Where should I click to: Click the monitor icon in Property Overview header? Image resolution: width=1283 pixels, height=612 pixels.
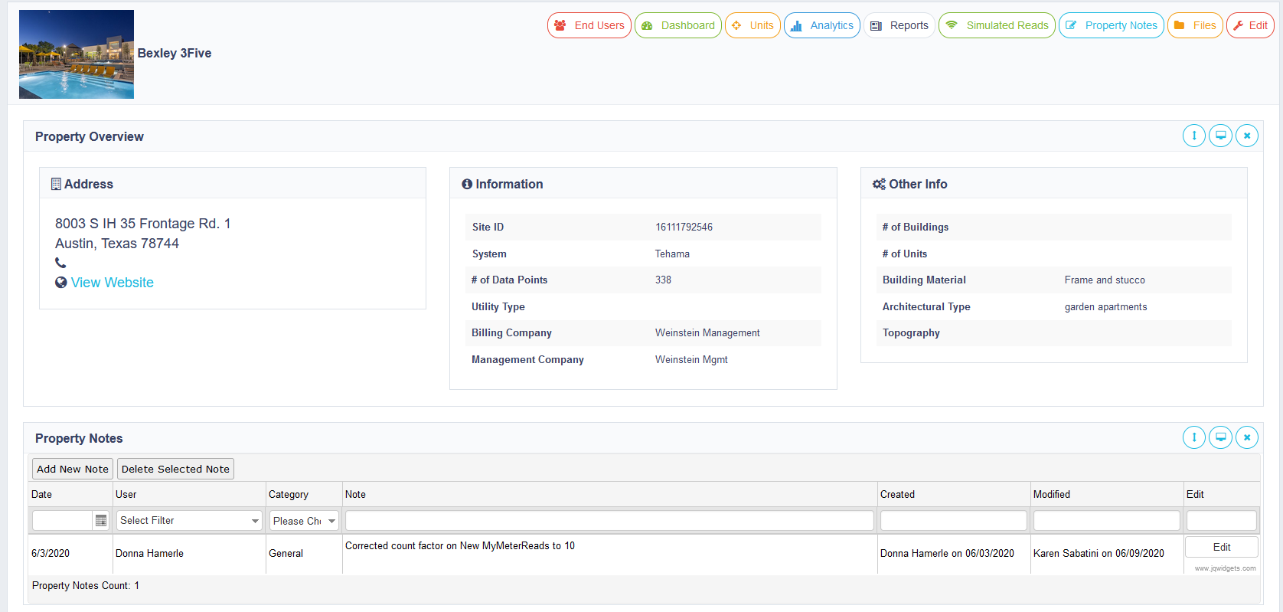(1220, 136)
